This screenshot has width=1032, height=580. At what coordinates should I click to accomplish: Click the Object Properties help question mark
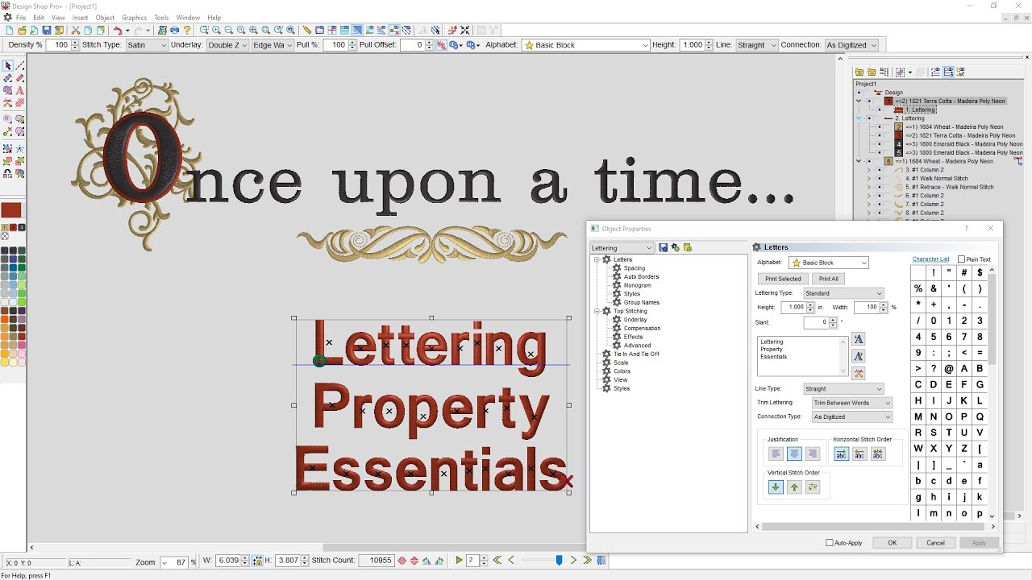pyautogui.click(x=967, y=229)
